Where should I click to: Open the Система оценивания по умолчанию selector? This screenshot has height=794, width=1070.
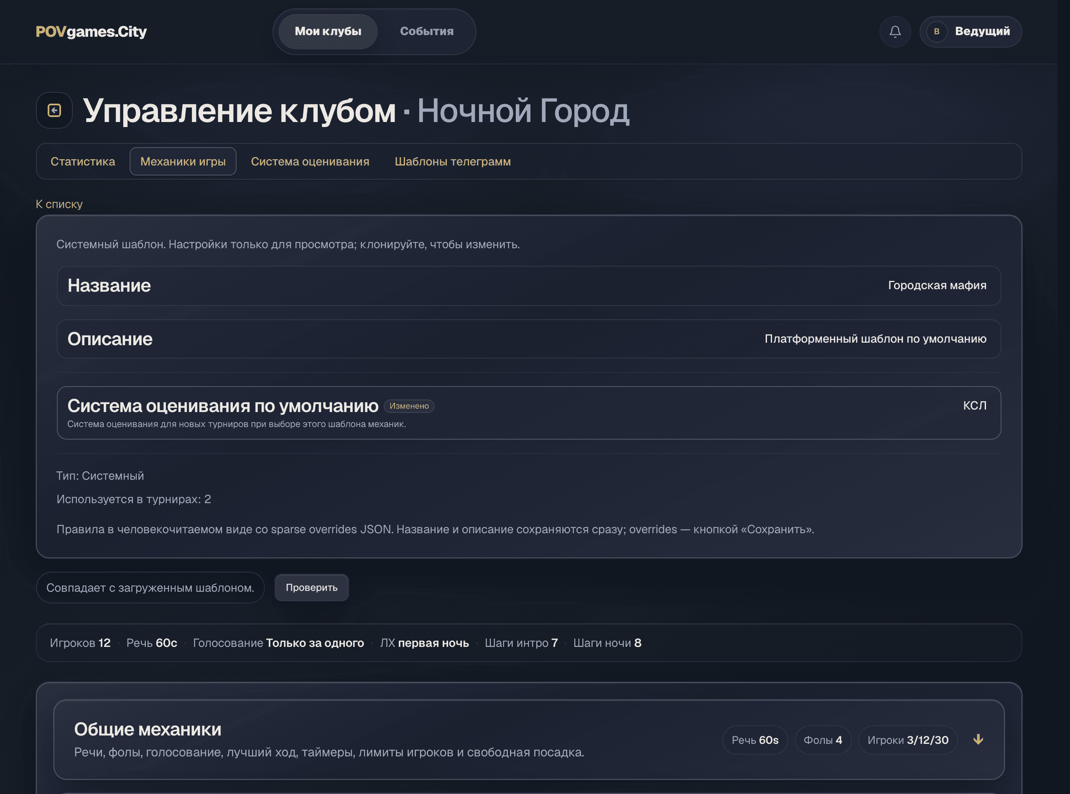click(x=529, y=413)
